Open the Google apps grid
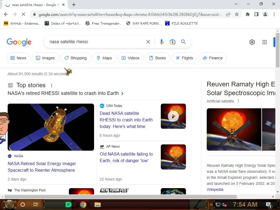The height and width of the screenshot is (210, 280). [264, 42]
